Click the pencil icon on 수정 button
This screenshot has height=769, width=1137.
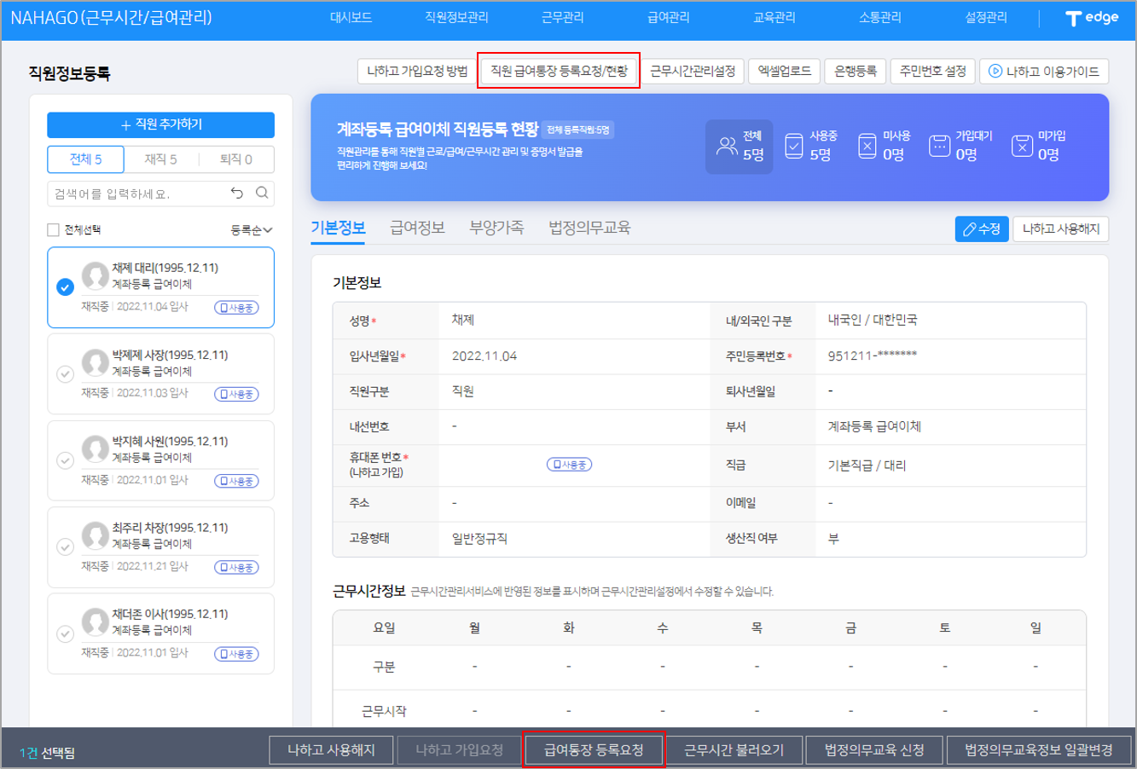(x=969, y=229)
